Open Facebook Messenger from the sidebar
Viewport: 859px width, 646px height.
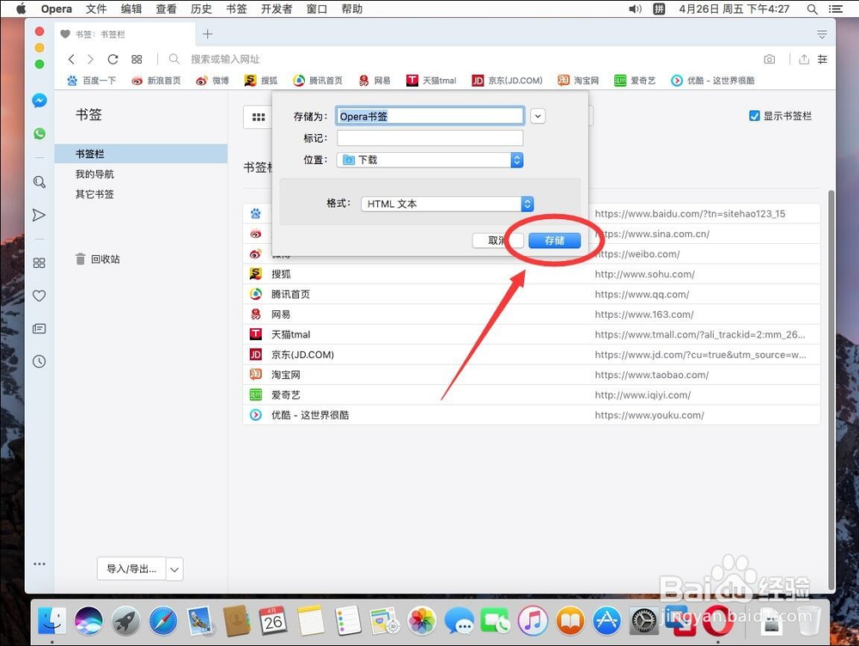tap(40, 101)
